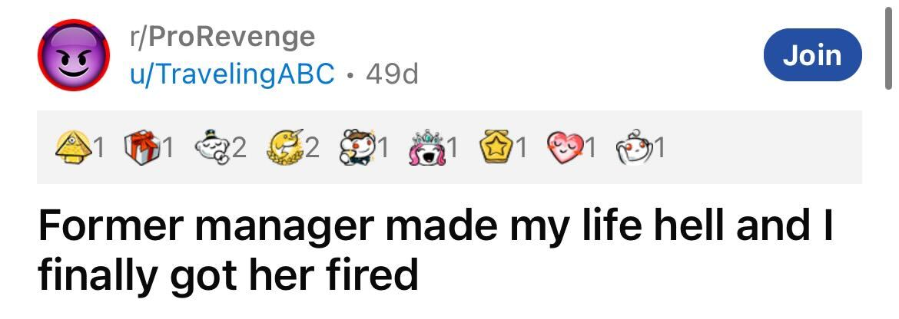Click the 49d post timestamp
The width and height of the screenshot is (899, 319).
tap(392, 73)
